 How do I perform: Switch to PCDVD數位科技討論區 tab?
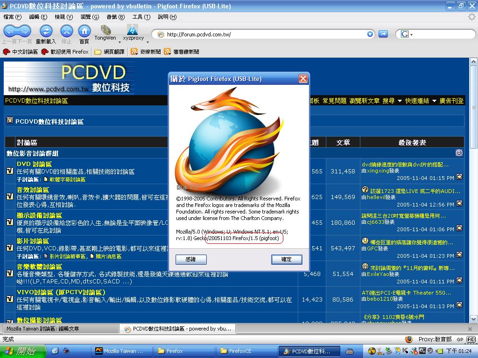pyautogui.click(x=178, y=329)
